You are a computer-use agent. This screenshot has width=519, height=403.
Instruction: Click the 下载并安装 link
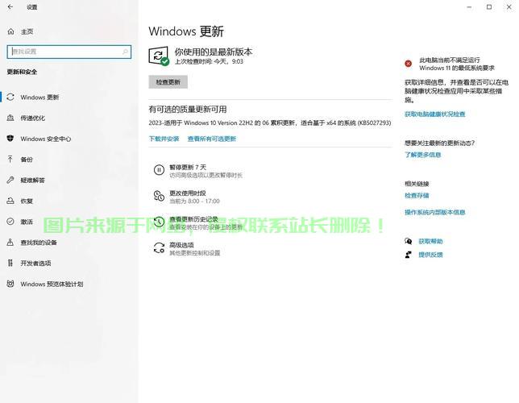(x=164, y=139)
